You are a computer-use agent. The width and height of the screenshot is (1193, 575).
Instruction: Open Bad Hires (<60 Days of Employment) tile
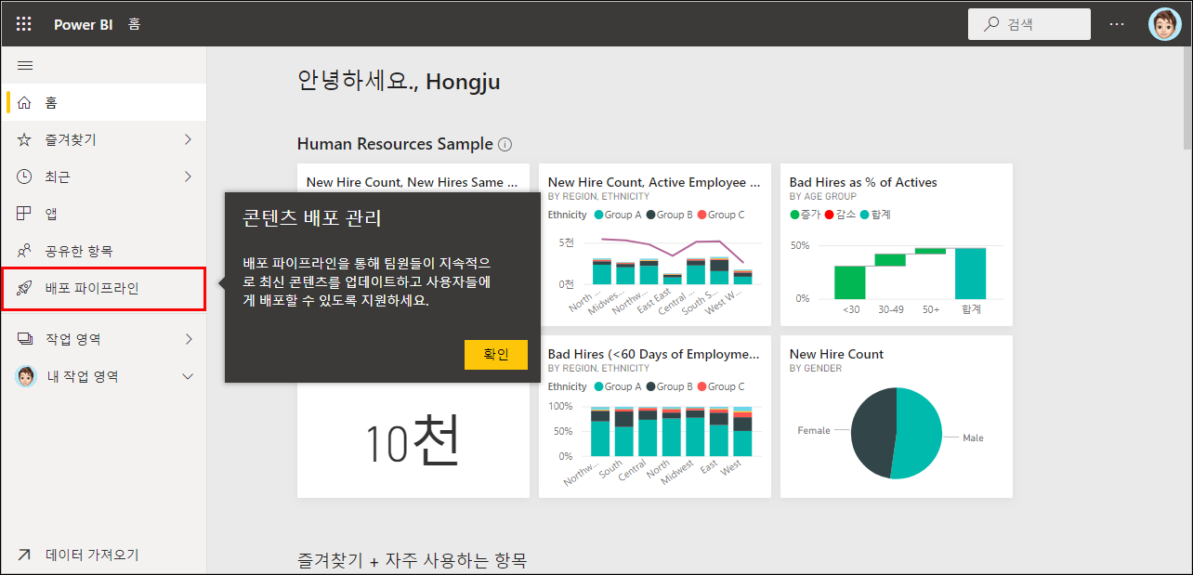pyautogui.click(x=655, y=416)
